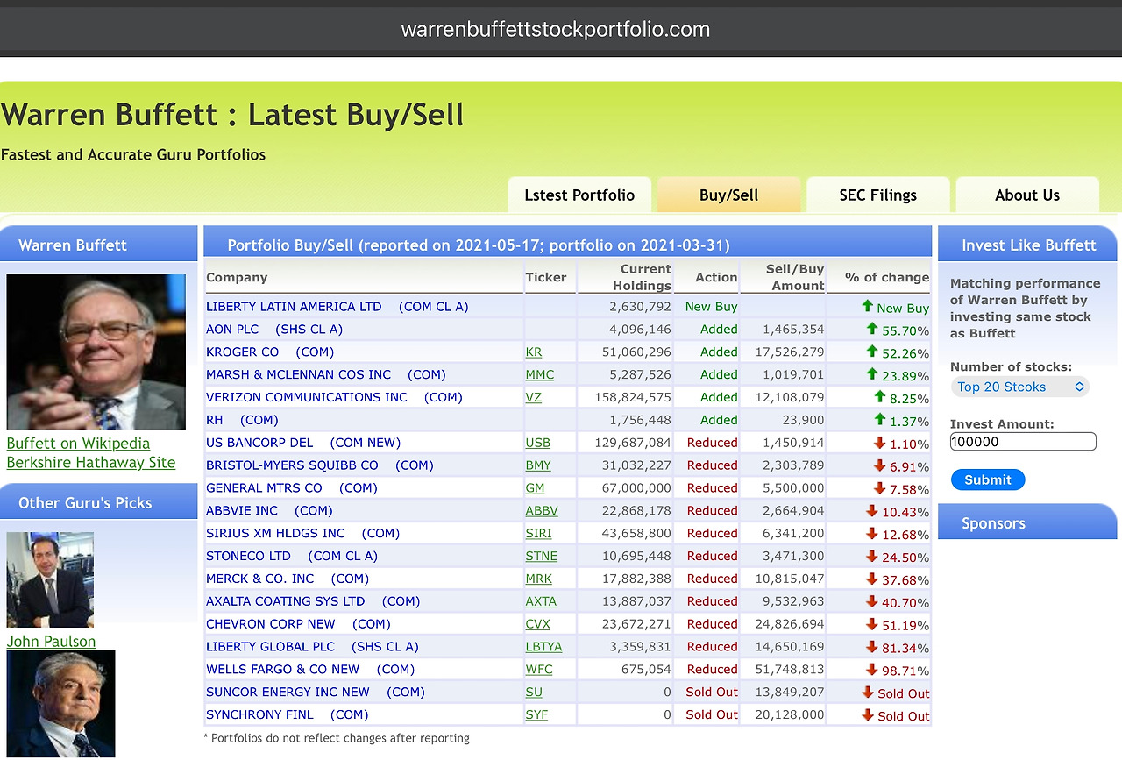This screenshot has height=760, width=1122.
Task: Click the red down arrow beside 24.50%
Action: point(871,557)
